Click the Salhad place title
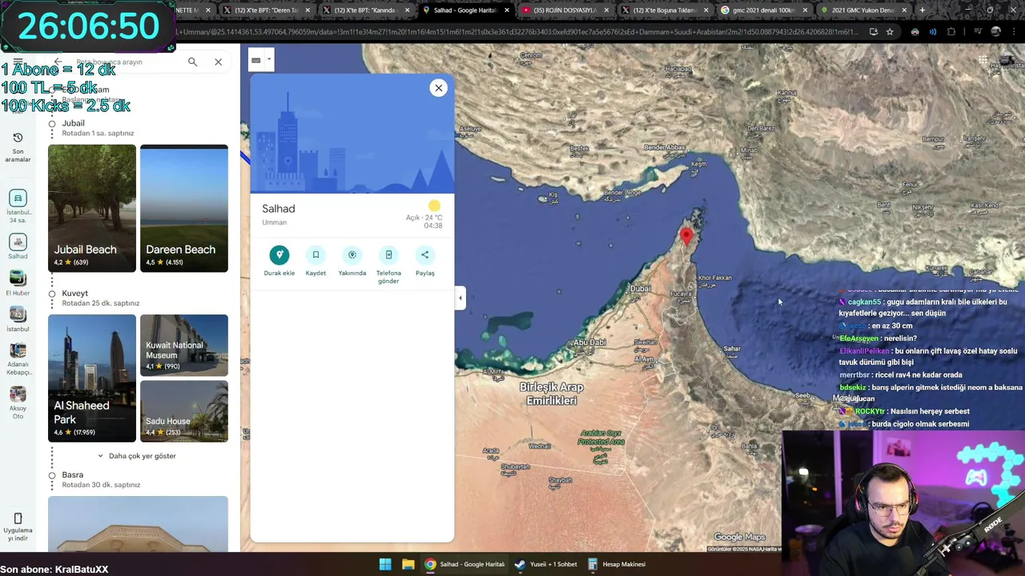1025x576 pixels. click(279, 209)
